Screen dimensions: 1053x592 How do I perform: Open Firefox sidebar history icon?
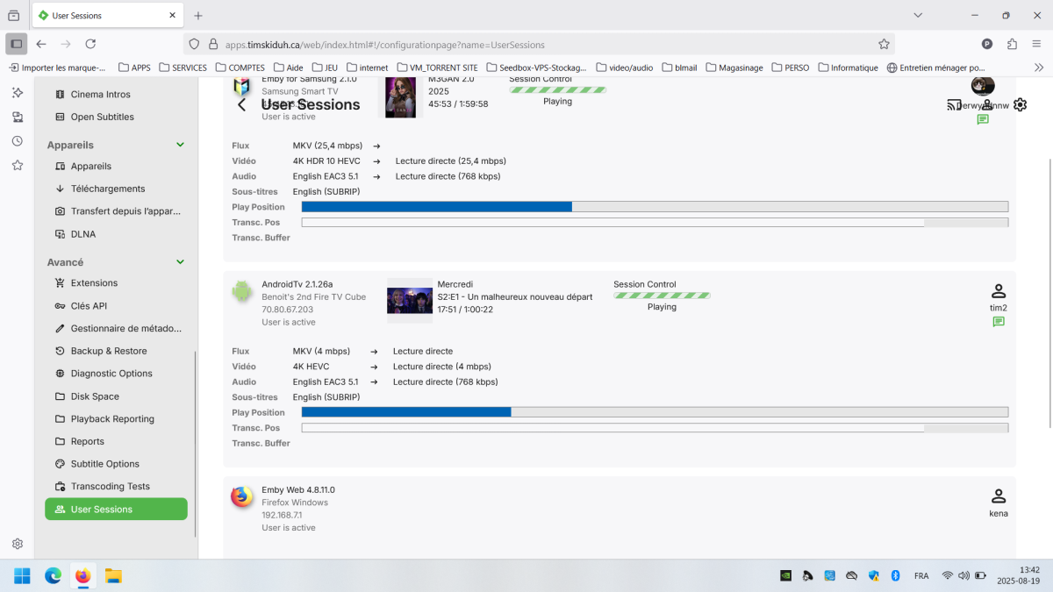(18, 141)
